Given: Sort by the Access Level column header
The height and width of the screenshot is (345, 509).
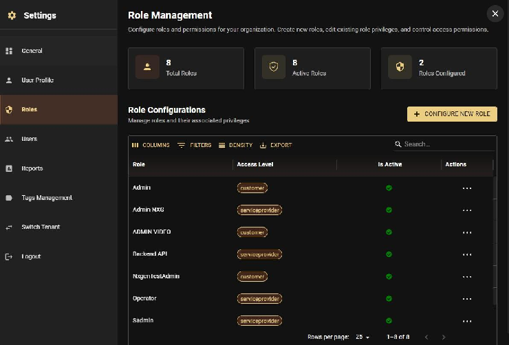Looking at the screenshot, I should (254, 164).
